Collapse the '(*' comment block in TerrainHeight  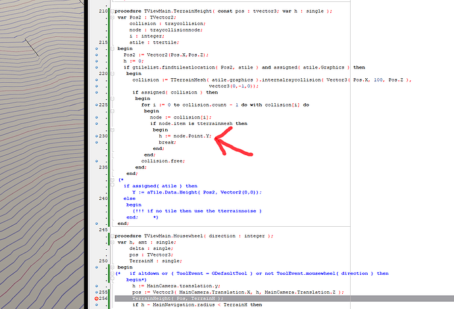[113, 180]
